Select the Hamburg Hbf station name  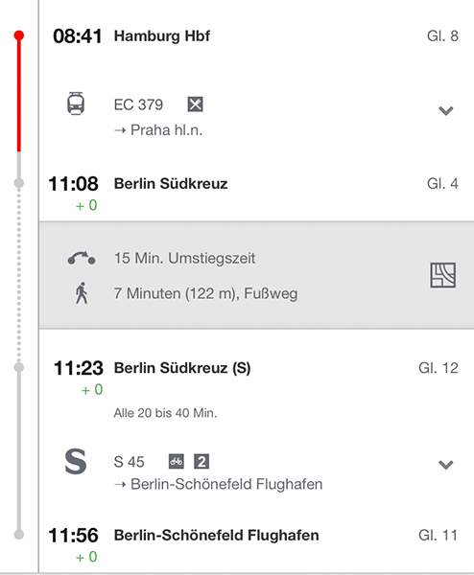(x=162, y=36)
